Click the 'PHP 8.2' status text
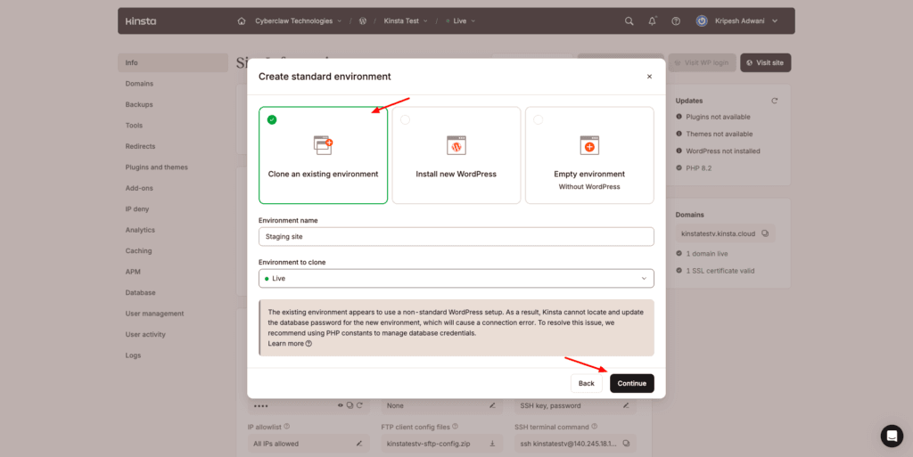 point(699,168)
